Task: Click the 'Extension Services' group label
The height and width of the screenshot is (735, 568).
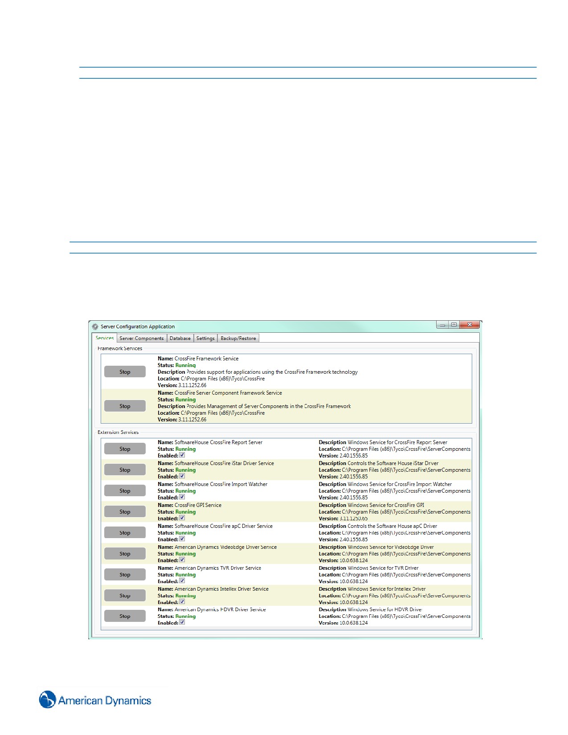Action: tap(118, 432)
